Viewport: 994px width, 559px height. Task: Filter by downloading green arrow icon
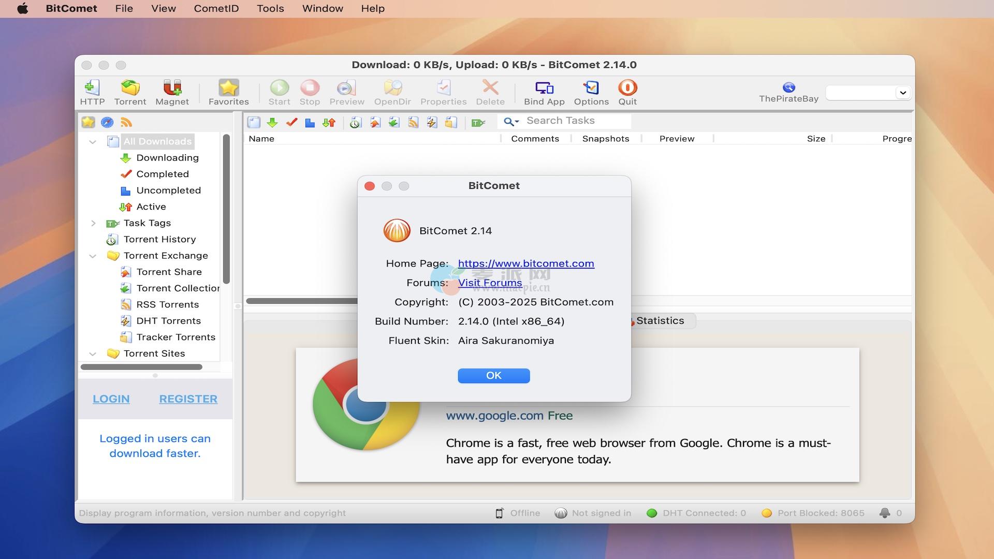click(272, 122)
